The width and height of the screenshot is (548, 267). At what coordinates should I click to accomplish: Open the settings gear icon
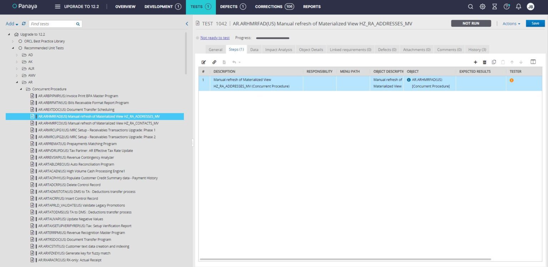[482, 7]
